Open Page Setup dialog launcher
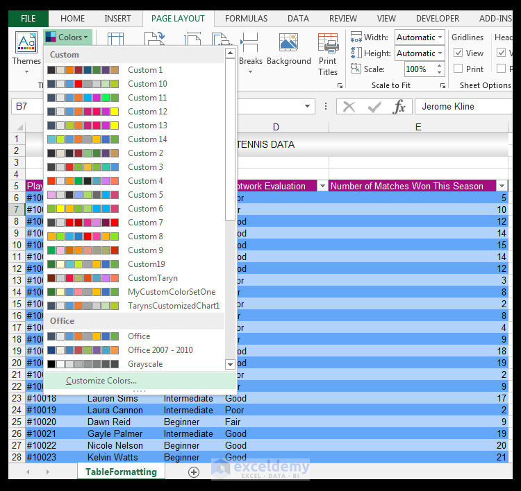The width and height of the screenshot is (521, 491). (x=340, y=85)
